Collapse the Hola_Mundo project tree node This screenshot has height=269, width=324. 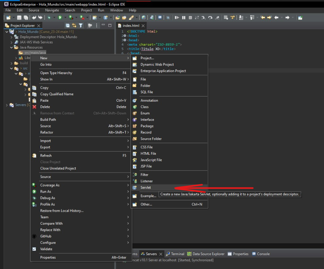click(x=7, y=32)
